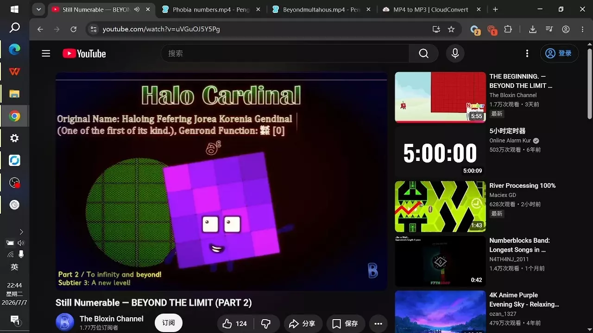This screenshot has width=593, height=333.
Task: View site information for youtube.com
Action: 93,29
